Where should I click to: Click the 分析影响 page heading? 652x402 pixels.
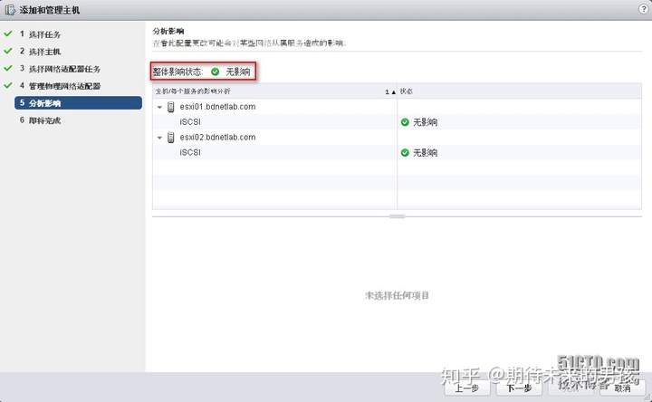(168, 31)
